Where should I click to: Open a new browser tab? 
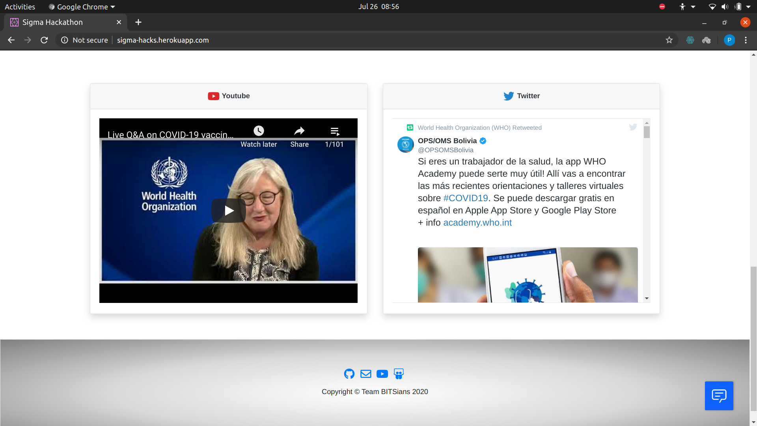pyautogui.click(x=138, y=22)
